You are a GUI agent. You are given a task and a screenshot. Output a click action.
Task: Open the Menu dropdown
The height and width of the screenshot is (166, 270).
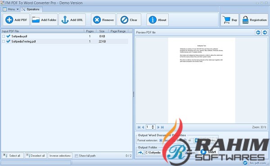pyautogui.click(x=11, y=9)
